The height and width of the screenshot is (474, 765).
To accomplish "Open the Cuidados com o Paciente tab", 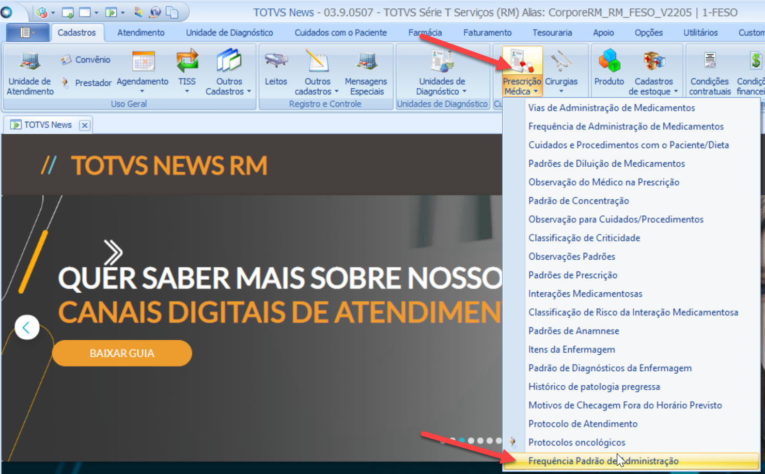I will 340,33.
